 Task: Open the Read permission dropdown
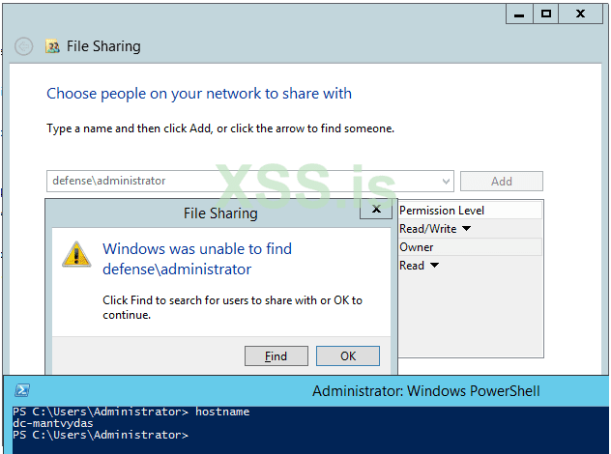[434, 266]
